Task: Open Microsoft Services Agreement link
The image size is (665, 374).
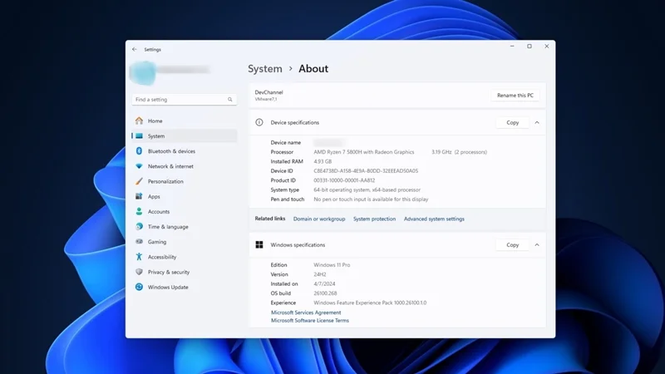Action: pos(306,312)
